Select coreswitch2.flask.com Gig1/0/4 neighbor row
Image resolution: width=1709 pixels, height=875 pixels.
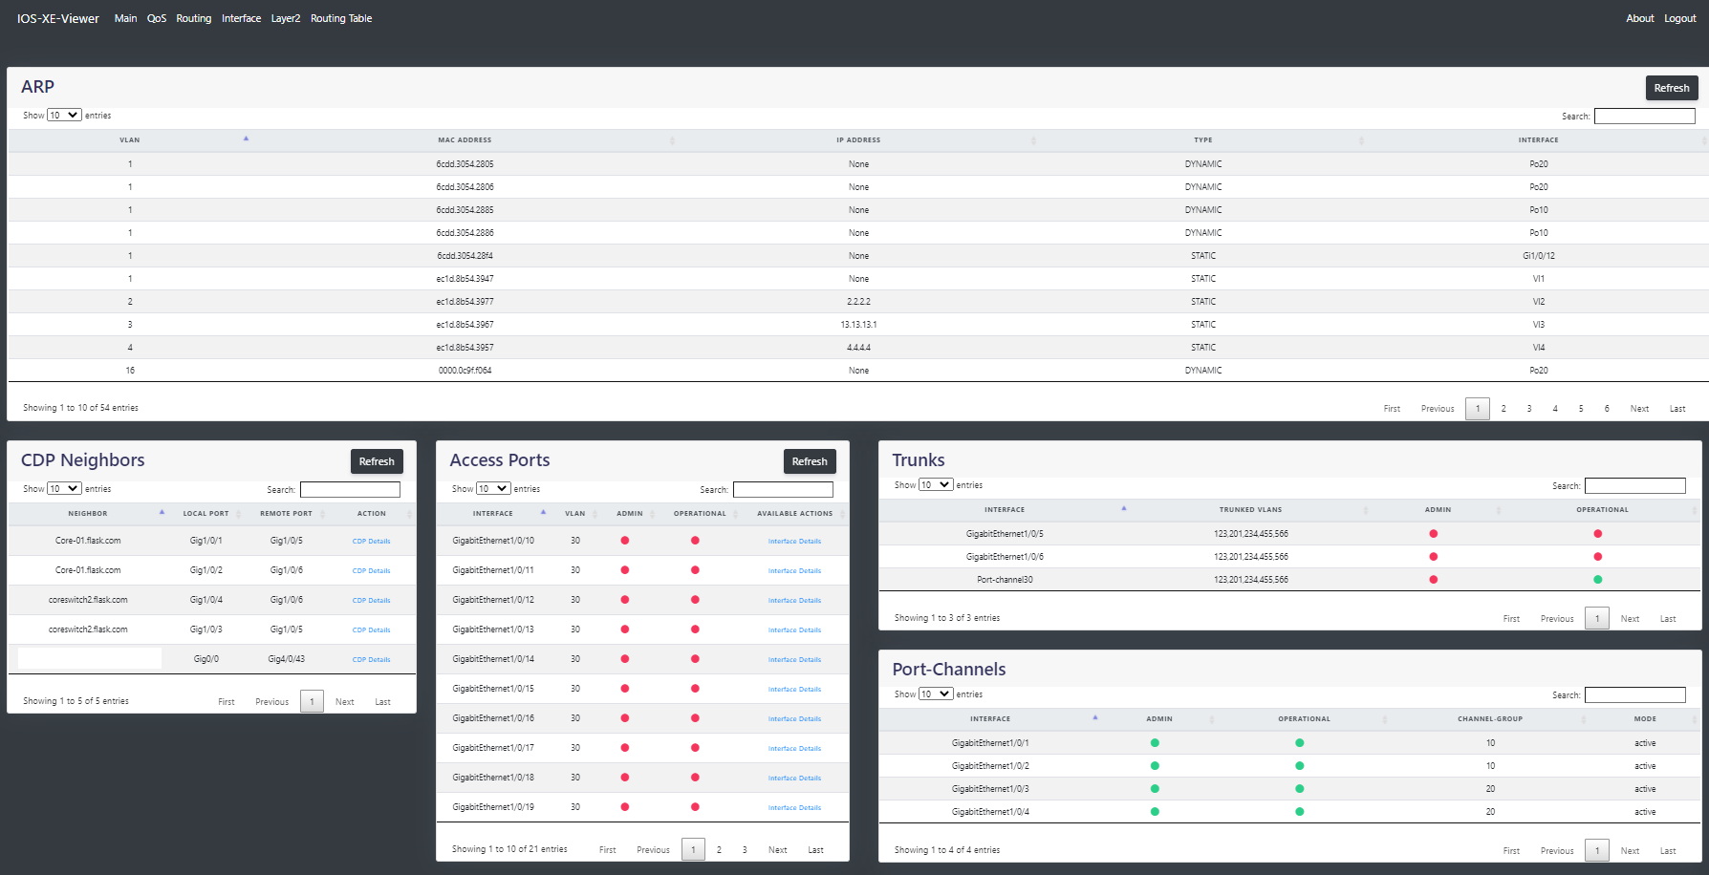(x=211, y=601)
